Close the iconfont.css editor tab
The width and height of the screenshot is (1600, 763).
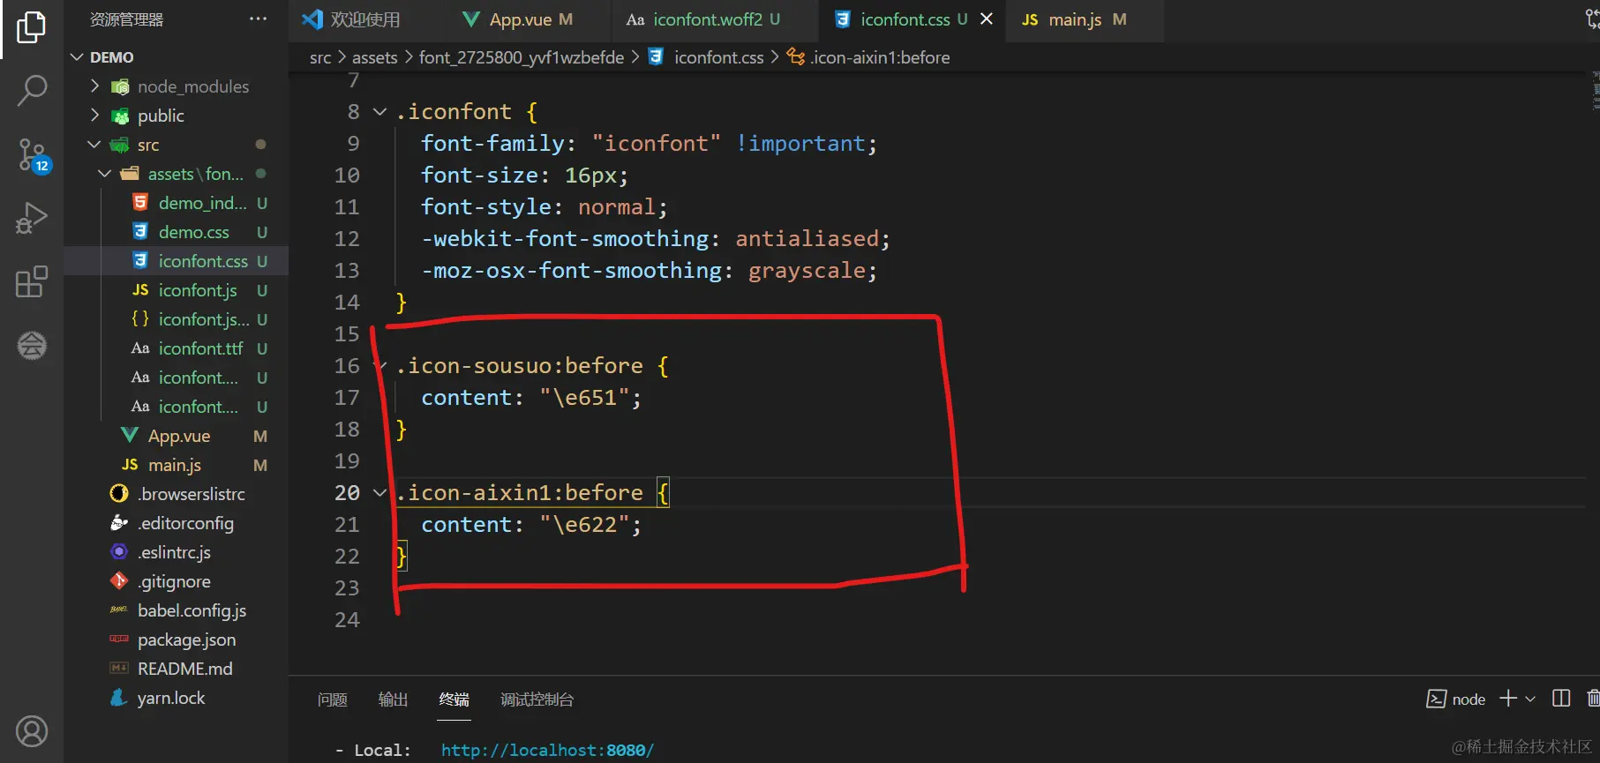[x=987, y=19]
